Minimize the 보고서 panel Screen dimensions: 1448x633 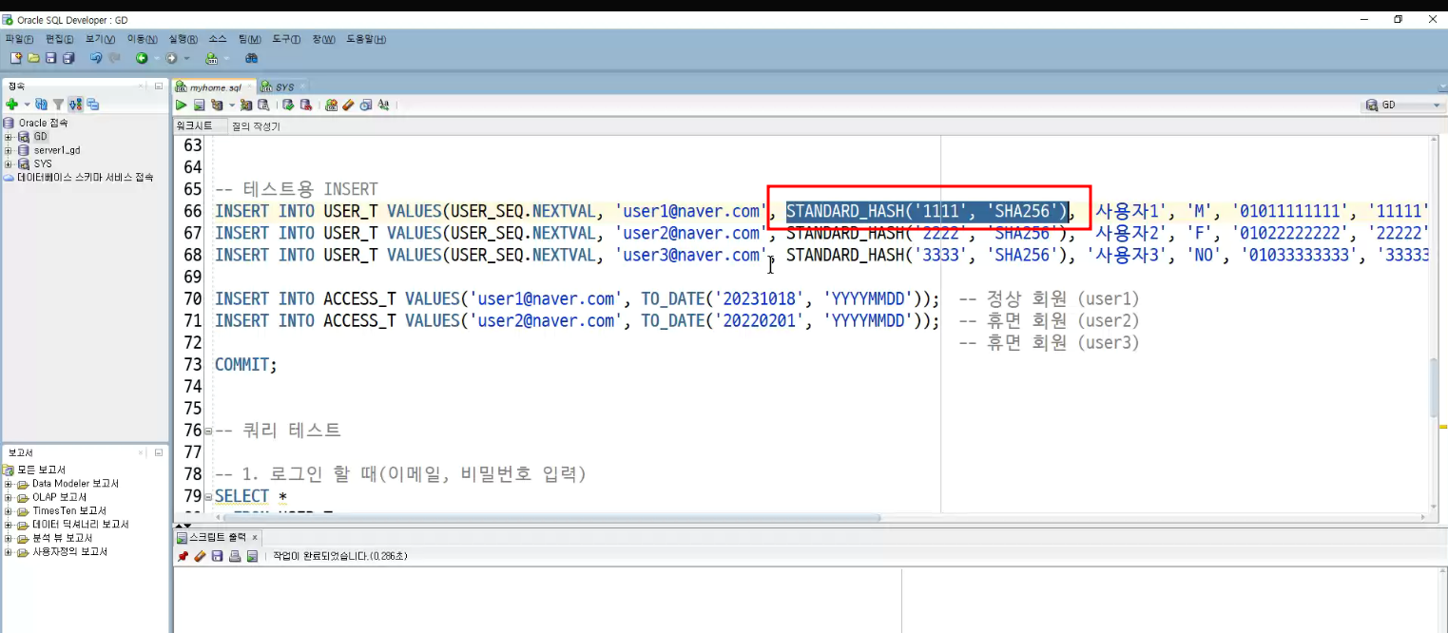(159, 452)
